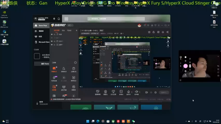Open the 榜单助手 tool icon
221x124 pixels.
coord(73,79)
